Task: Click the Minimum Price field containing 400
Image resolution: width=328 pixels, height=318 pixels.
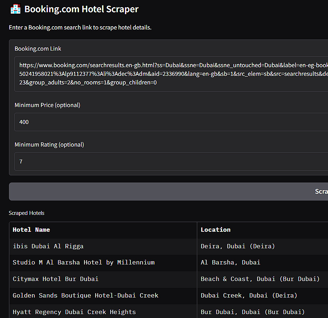Action: point(171,122)
